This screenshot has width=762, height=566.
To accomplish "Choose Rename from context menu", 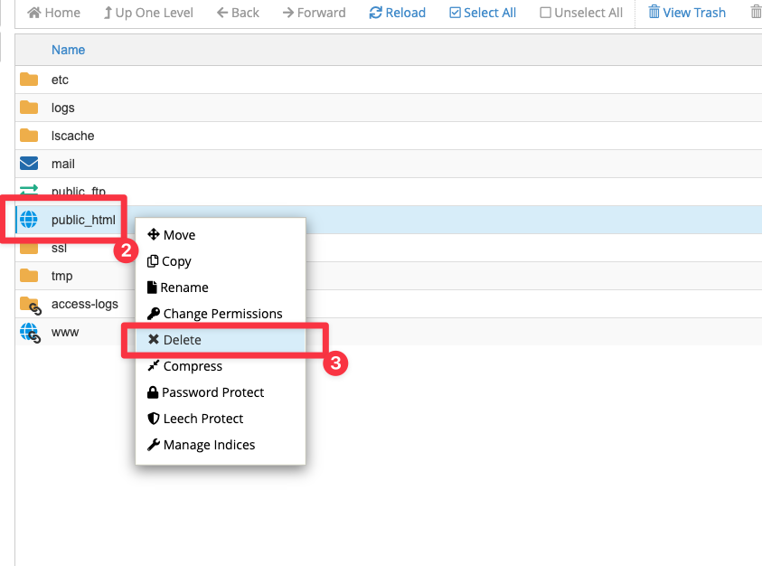I will pos(184,288).
